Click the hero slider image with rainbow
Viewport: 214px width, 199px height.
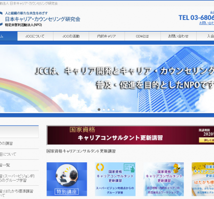[x=107, y=79]
